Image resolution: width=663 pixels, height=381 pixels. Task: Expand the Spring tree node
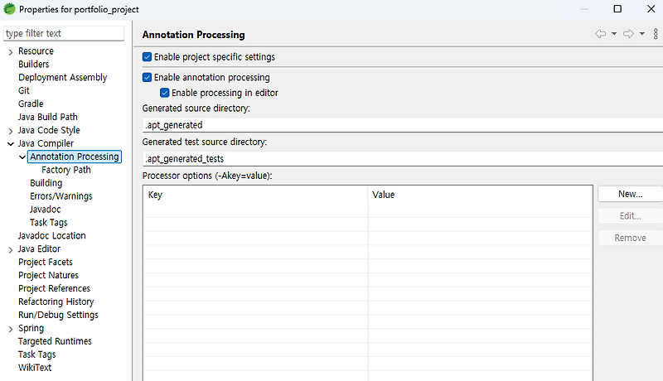coord(10,328)
